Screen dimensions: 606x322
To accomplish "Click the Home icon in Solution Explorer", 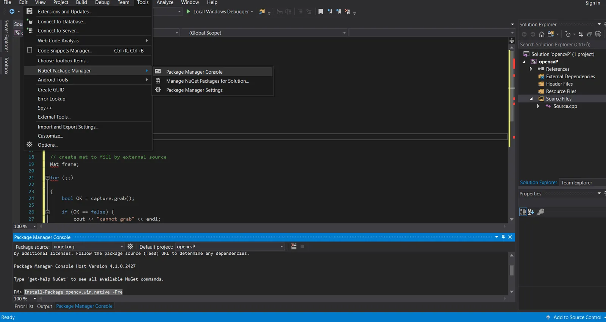I will coord(542,34).
